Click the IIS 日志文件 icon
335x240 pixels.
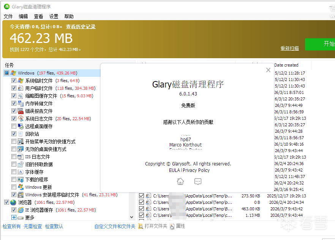(21, 157)
